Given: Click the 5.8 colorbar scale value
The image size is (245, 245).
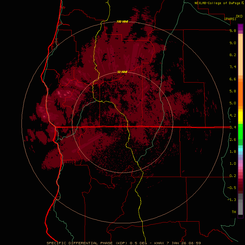Looking at the screenshot, I should point(233,91).
